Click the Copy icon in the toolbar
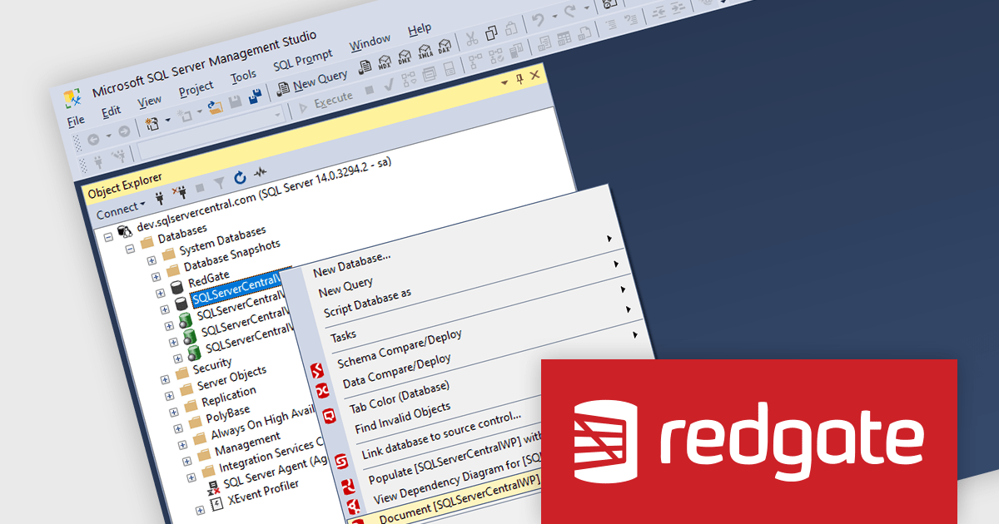Screen dimensions: 999x524 [x=492, y=33]
